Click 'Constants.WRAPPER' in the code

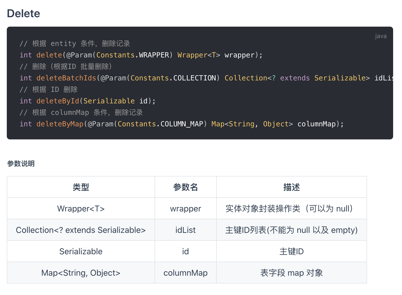point(133,55)
